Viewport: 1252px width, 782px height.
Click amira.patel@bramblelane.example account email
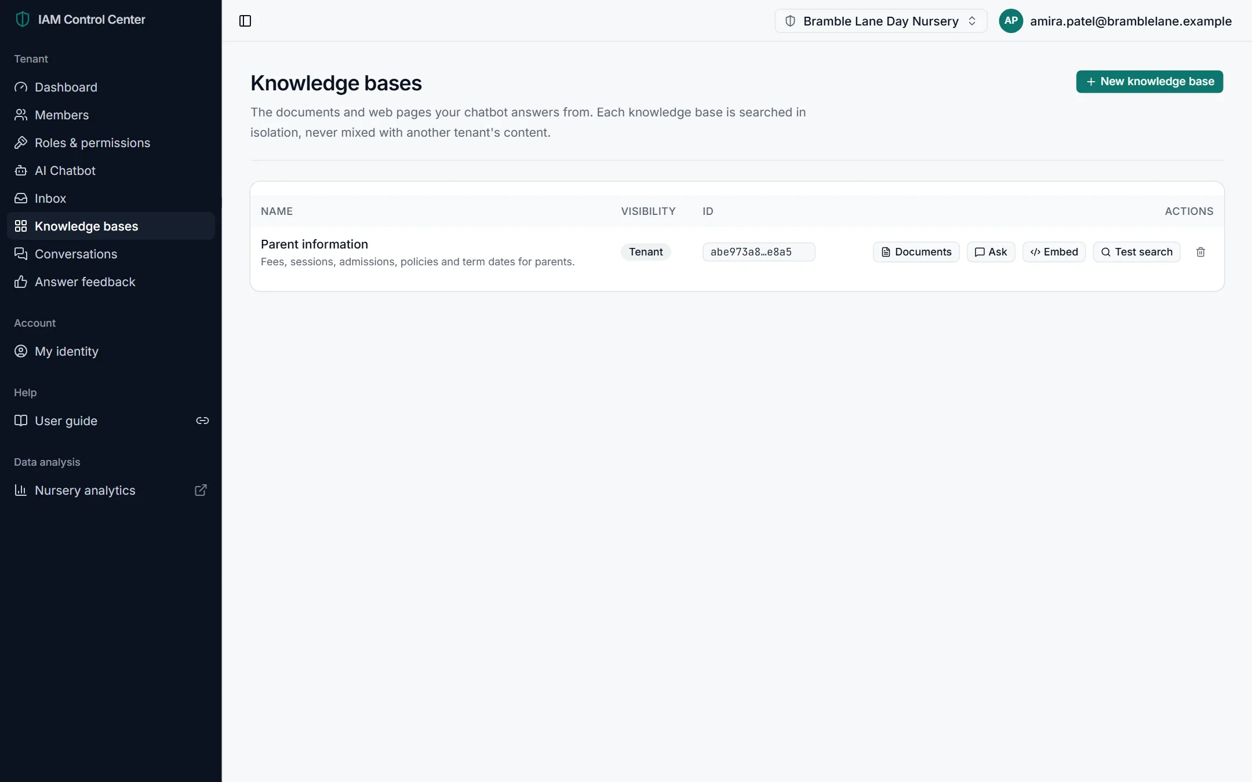(x=1130, y=21)
